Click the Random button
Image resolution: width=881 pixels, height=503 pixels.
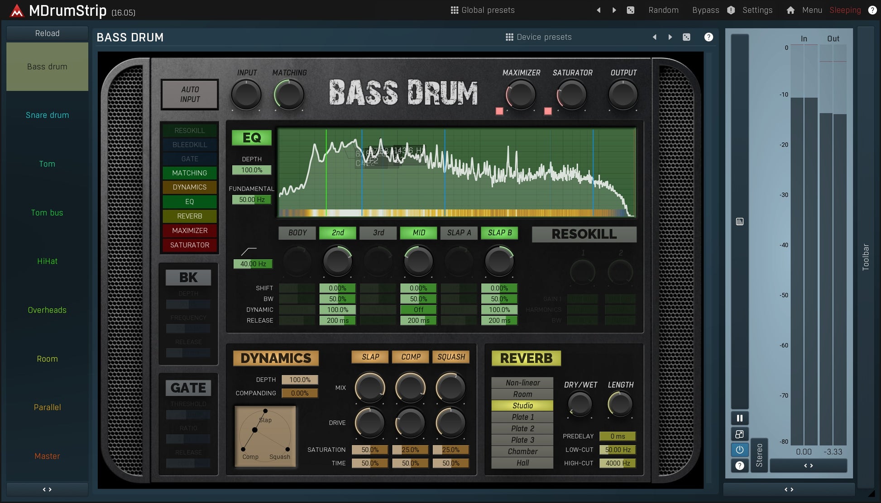click(663, 10)
